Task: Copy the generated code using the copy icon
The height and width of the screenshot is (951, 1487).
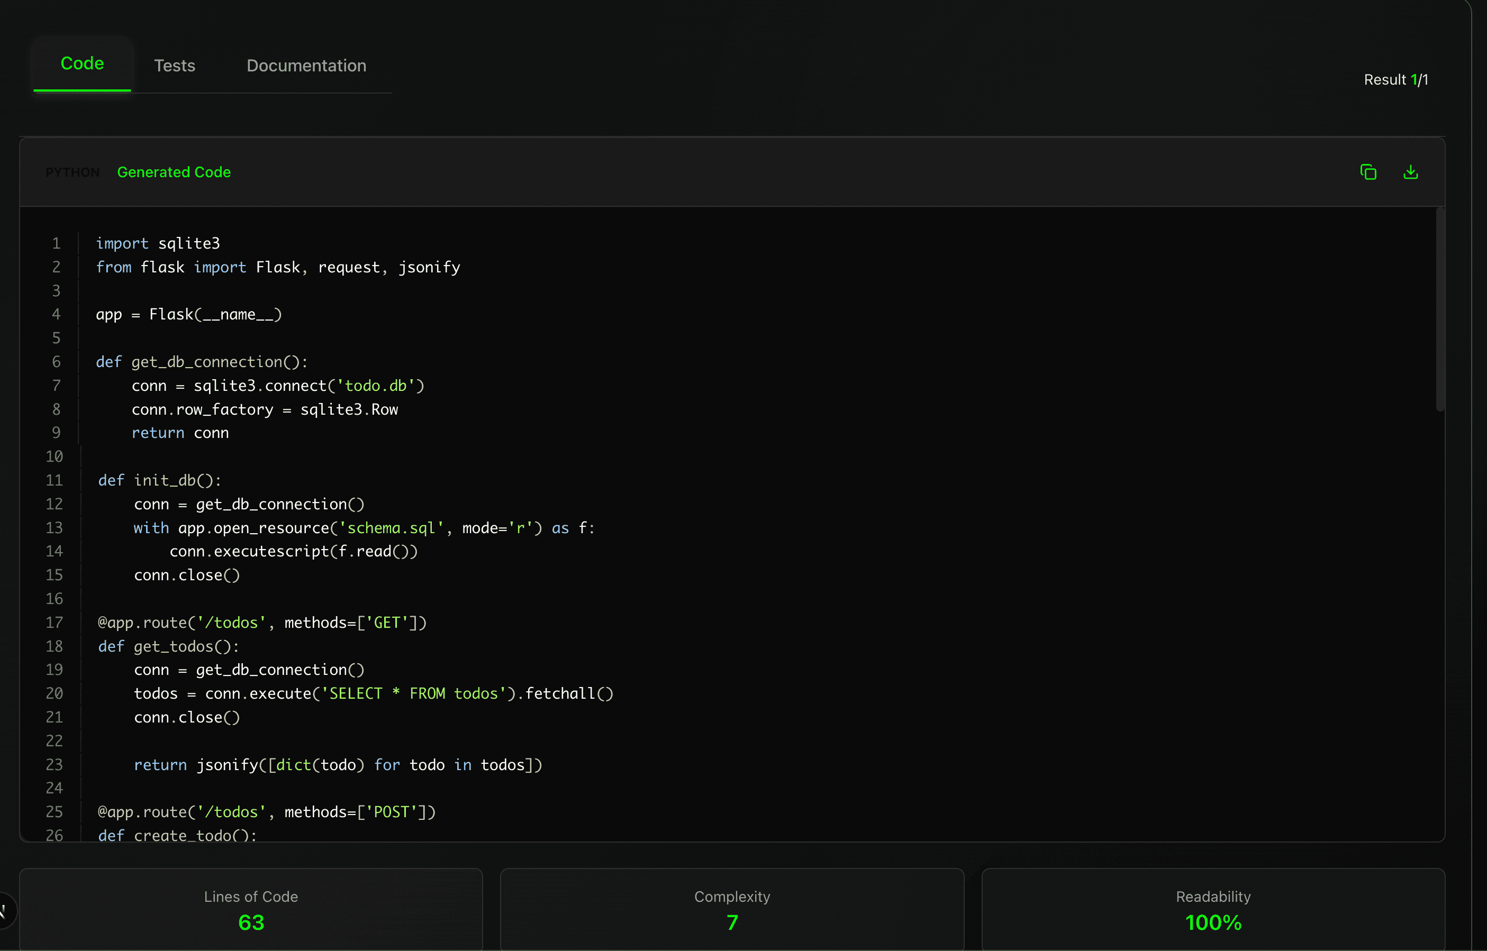Action: [1368, 172]
